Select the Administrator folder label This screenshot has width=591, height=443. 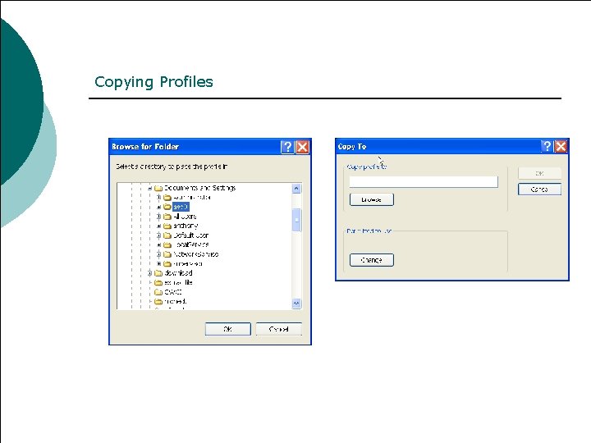[192, 198]
